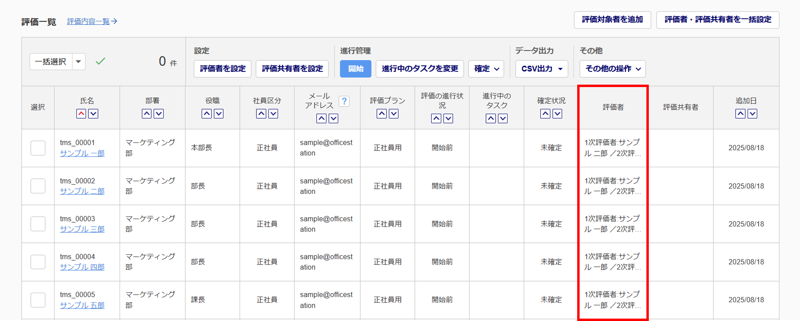This screenshot has height=321, width=800.
Task: Open サンプル 一郎 profile link
Action: (x=82, y=153)
